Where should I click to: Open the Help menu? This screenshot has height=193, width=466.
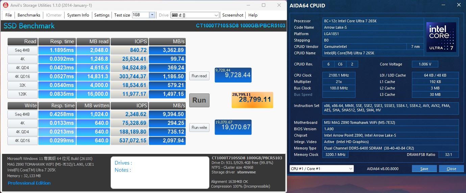coord(253,15)
